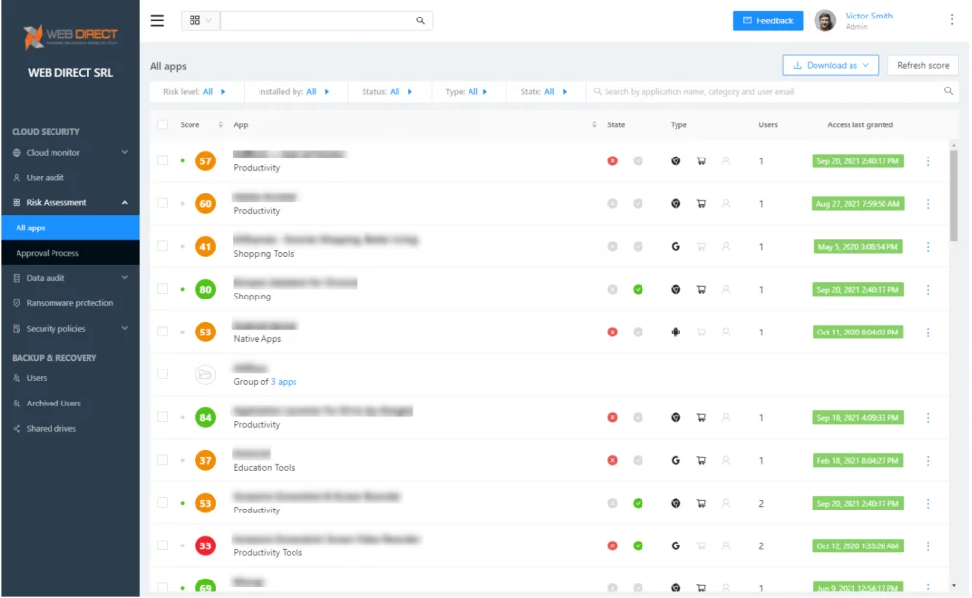Check the box for score 57 app
Screen dimensions: 972x598
[163, 160]
